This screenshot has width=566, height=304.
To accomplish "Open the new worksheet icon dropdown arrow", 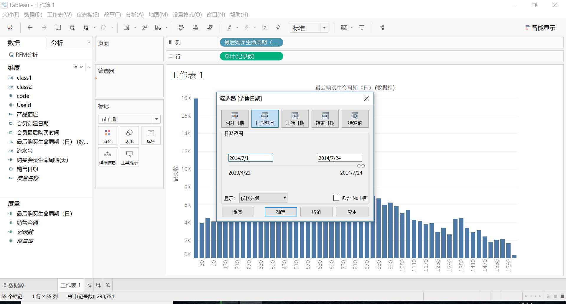I will (135, 28).
